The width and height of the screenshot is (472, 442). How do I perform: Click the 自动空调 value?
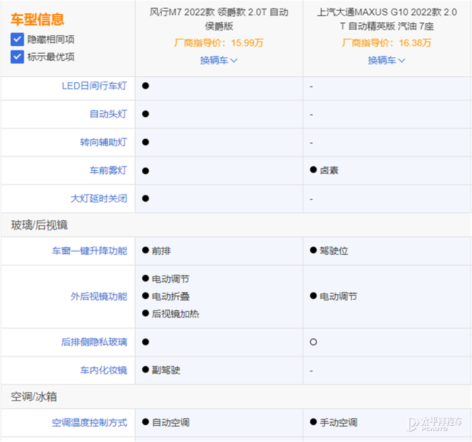171,422
